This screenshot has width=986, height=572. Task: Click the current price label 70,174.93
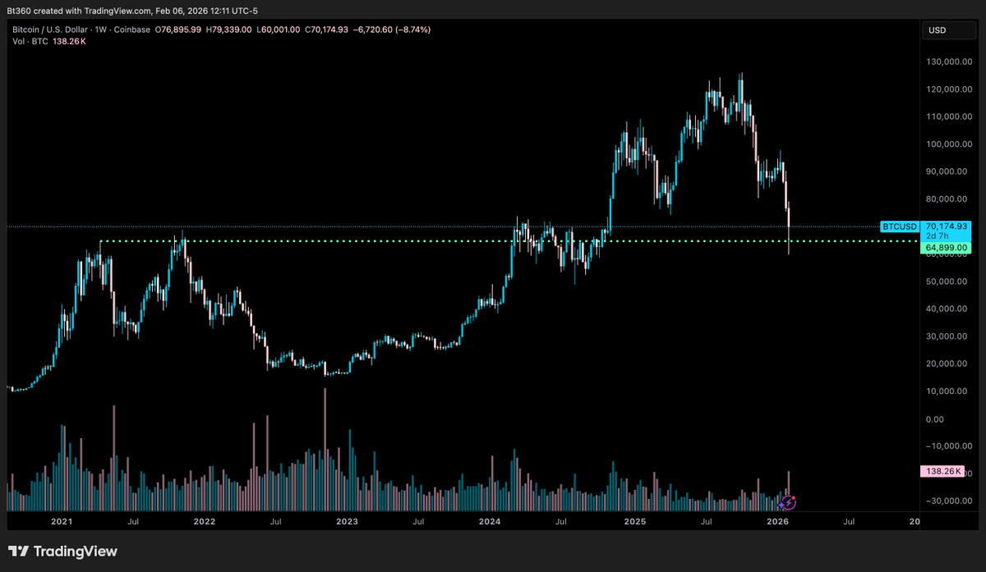tap(947, 226)
